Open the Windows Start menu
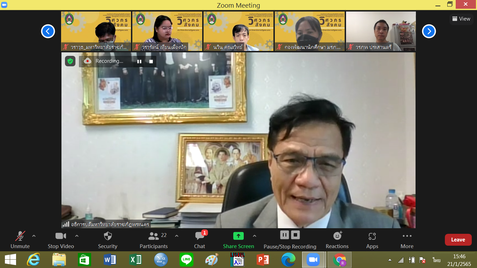Viewport: 477px width, 268px height. click(x=10, y=260)
